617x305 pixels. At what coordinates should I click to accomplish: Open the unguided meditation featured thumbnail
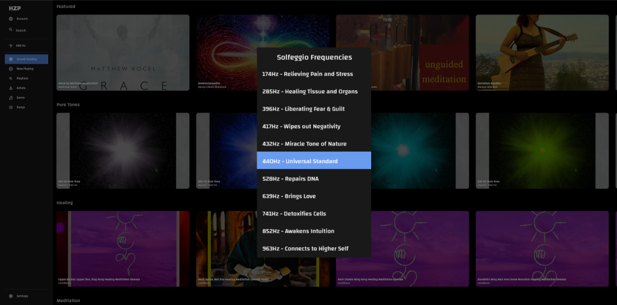[422, 52]
